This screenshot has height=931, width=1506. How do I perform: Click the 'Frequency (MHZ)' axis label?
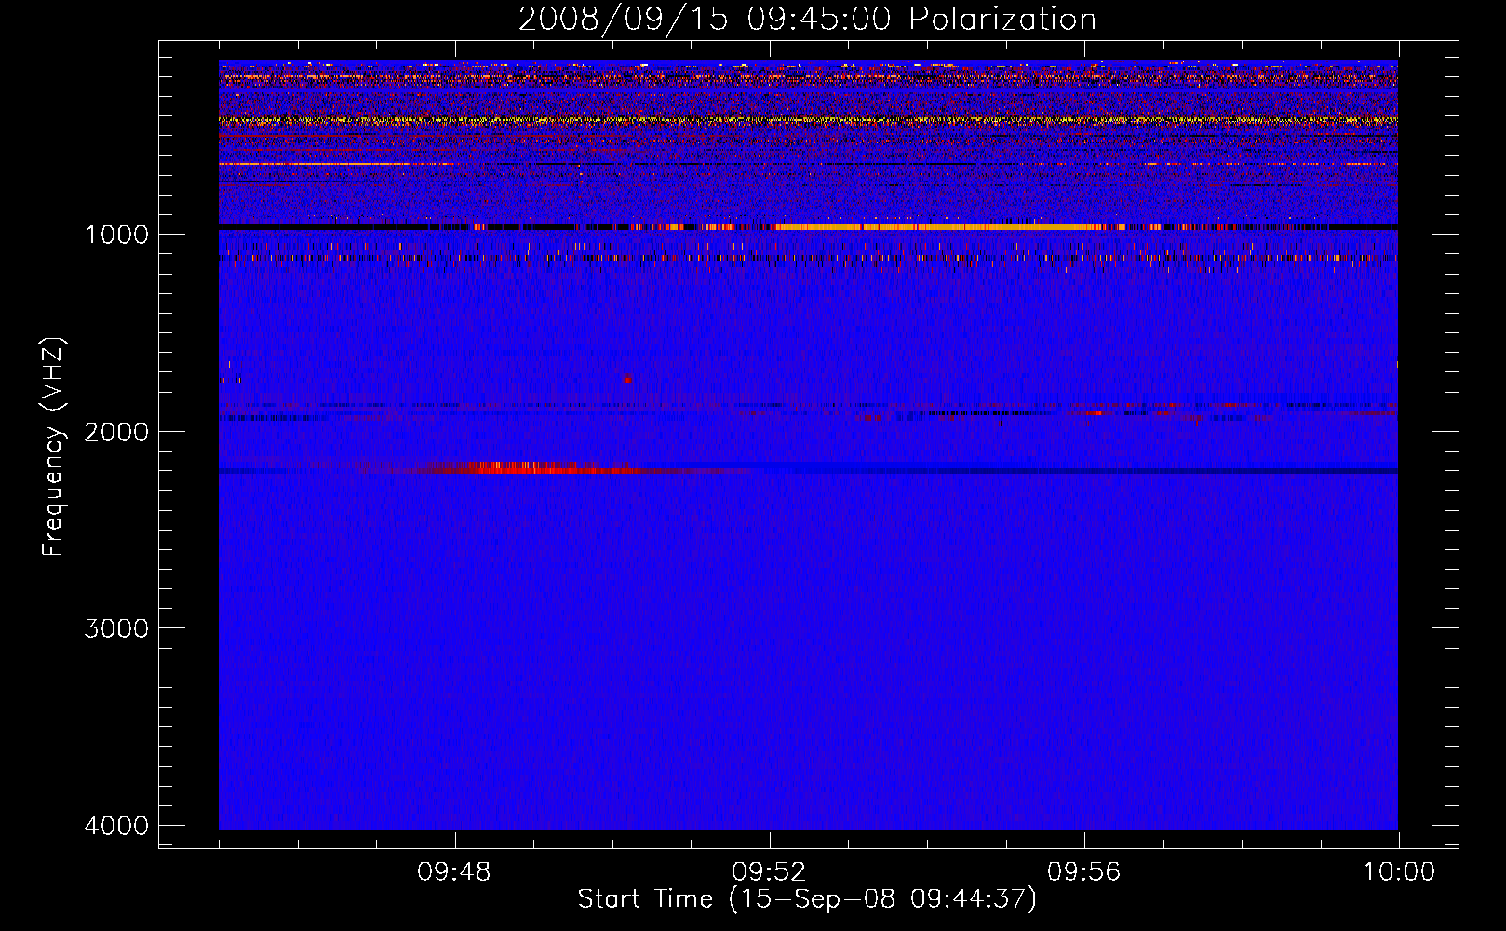(x=54, y=447)
